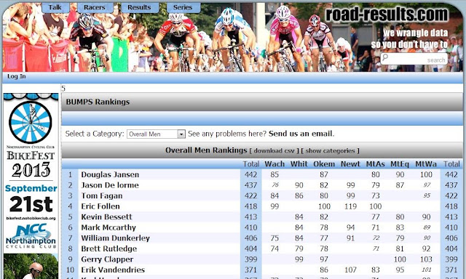466x279 pixels.
Task: Click the MtAs column header
Action: tap(376, 164)
